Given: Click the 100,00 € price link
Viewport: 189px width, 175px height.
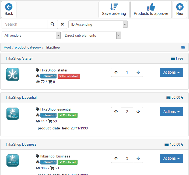Looking at the screenshot, I should tap(174, 144).
